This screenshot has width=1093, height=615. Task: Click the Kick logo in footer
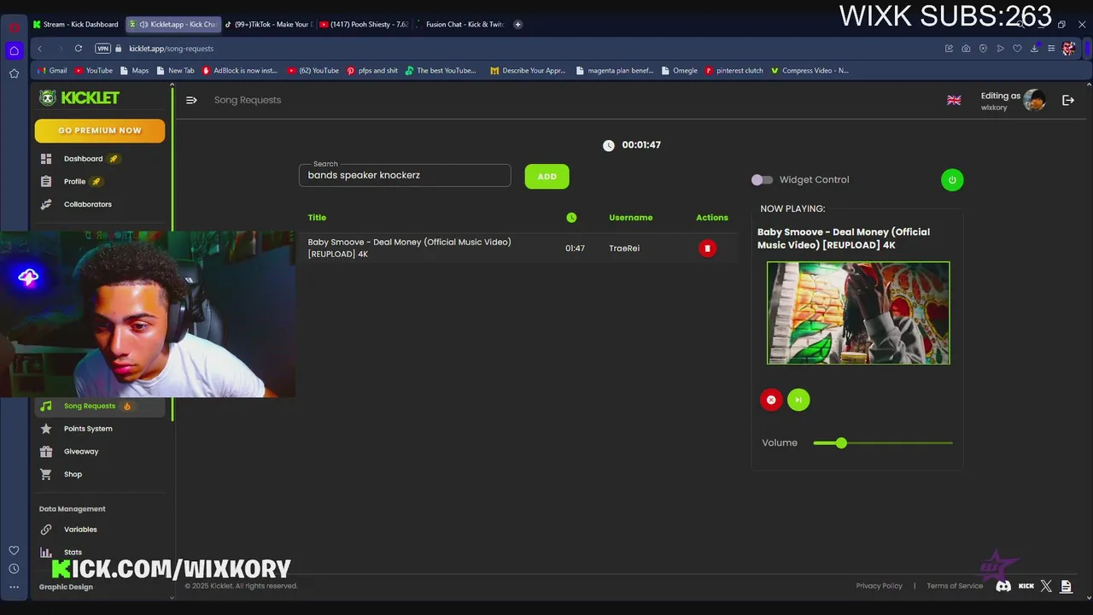[1026, 586]
